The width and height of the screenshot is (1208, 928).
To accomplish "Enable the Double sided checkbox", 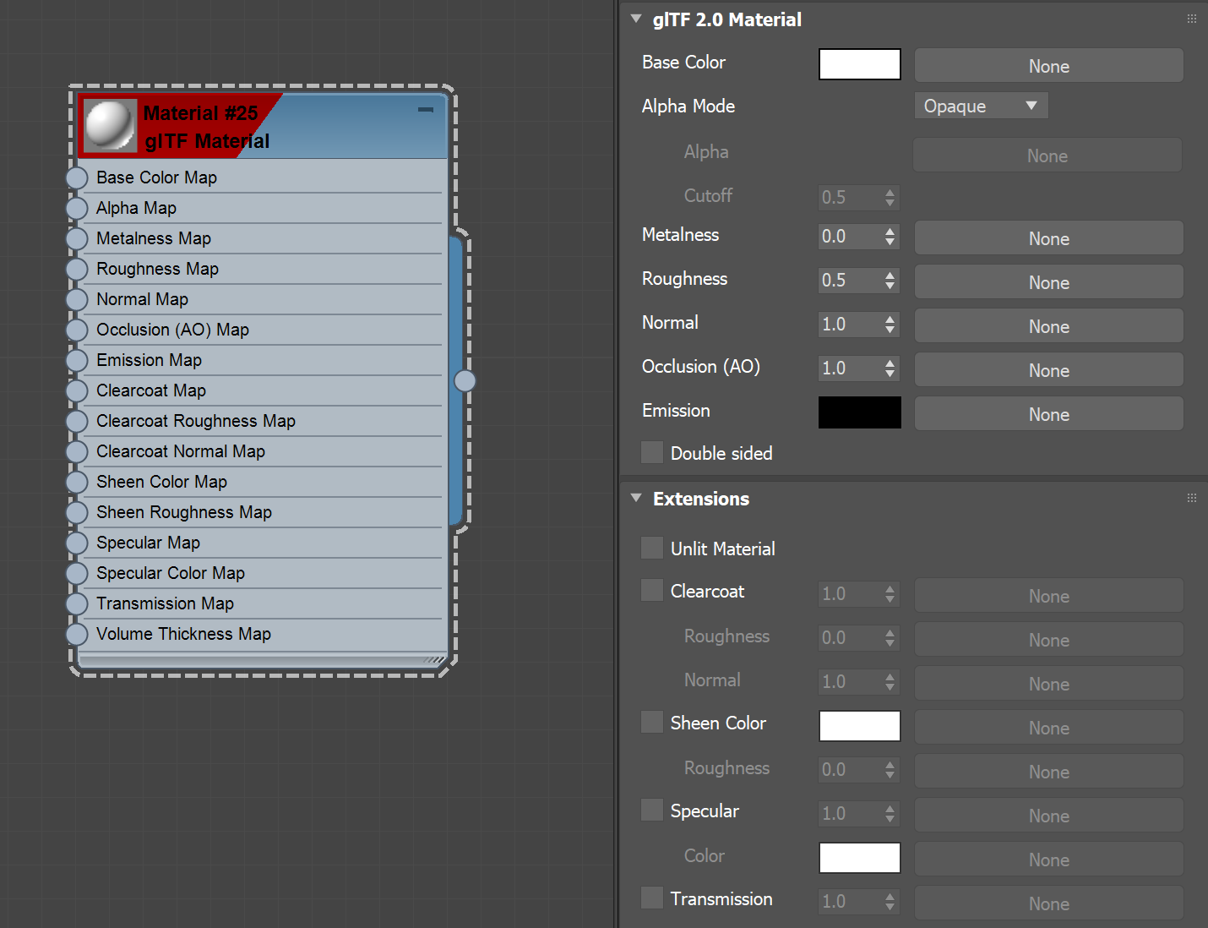I will pos(652,452).
